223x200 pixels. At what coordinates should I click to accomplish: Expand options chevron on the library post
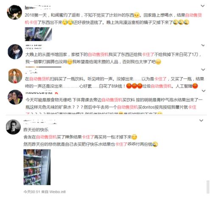(203, 45)
